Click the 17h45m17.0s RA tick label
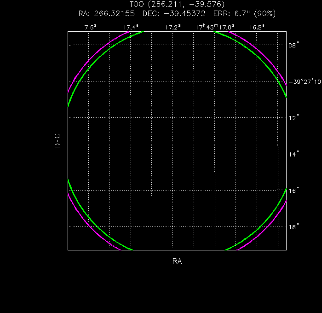The width and height of the screenshot is (322, 313). pos(215,27)
